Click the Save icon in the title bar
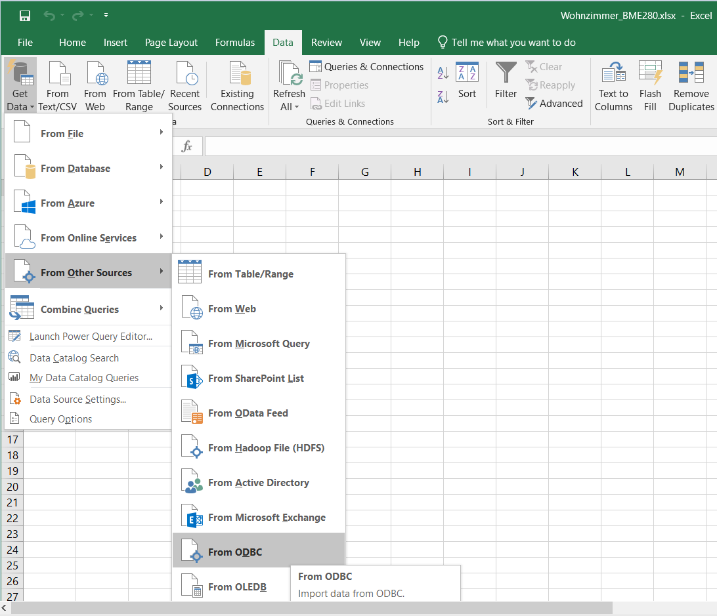The image size is (717, 616). tap(25, 16)
